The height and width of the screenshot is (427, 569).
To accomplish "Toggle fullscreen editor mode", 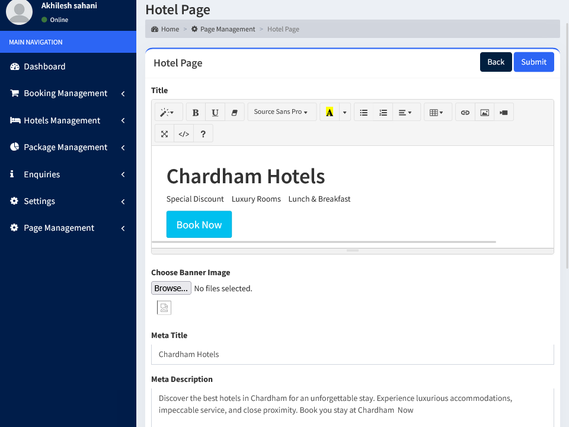I will tap(164, 134).
